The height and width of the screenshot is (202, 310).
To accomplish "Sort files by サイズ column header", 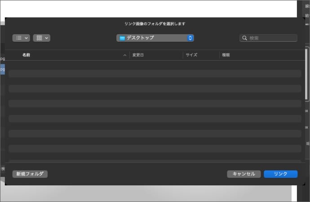I will [x=192, y=55].
